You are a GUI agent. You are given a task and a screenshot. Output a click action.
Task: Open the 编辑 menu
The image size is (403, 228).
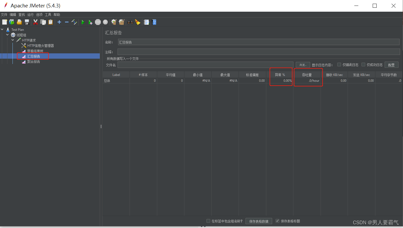click(13, 15)
